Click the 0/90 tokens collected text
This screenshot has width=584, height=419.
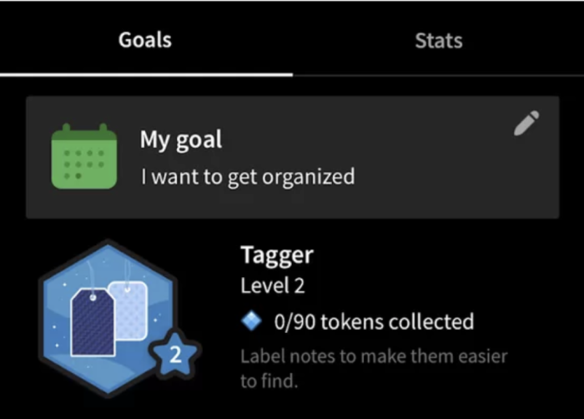click(x=374, y=321)
